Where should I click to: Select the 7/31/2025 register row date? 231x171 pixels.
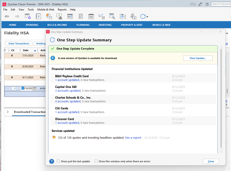(x=28, y=56)
